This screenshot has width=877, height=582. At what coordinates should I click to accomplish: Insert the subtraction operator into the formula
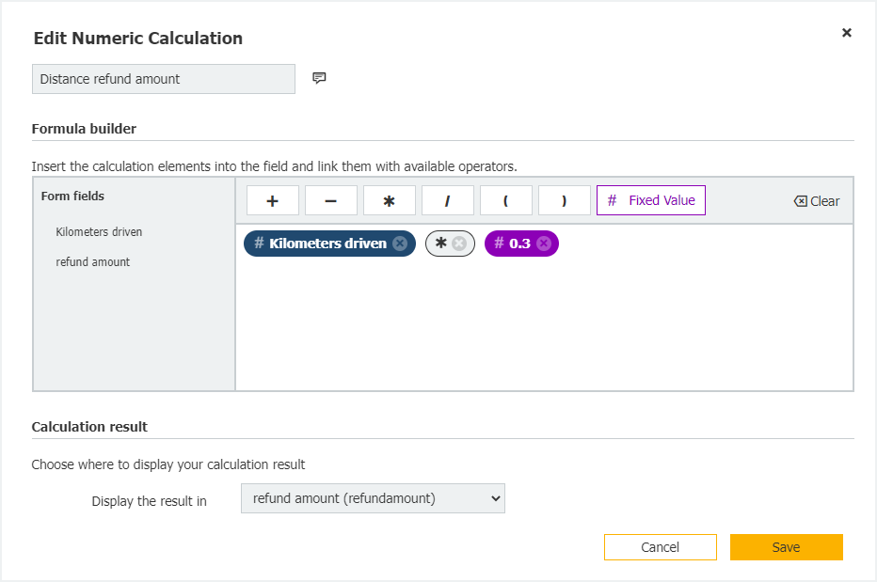(330, 199)
